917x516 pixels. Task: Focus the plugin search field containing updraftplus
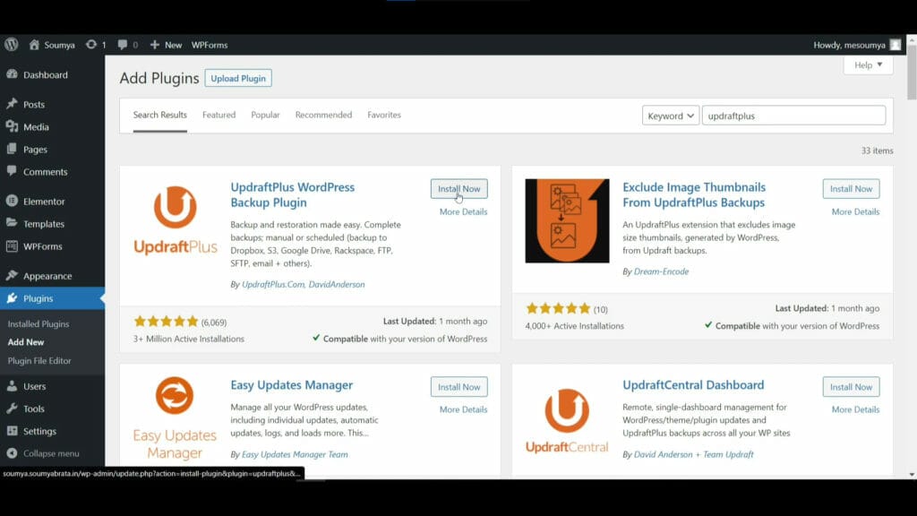coord(793,116)
